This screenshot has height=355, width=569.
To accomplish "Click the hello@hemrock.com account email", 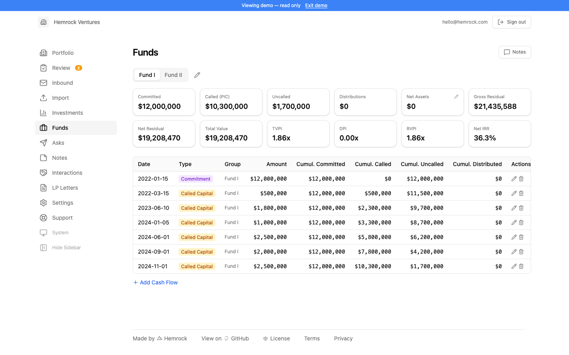I will pos(465,22).
